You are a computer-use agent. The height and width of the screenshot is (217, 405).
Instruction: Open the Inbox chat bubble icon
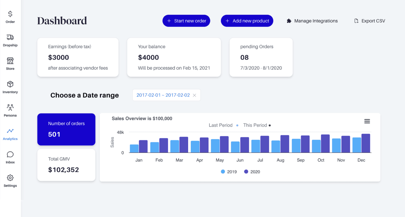tap(10, 154)
